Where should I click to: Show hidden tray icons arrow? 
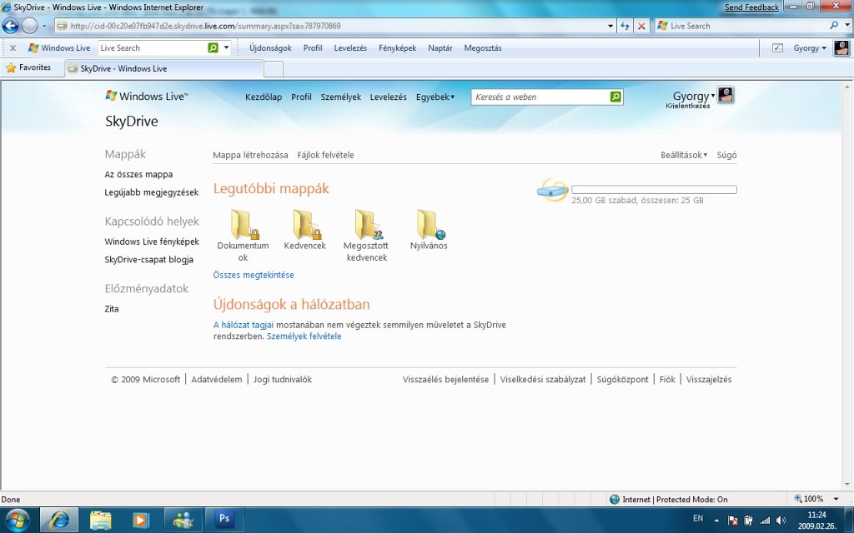[x=716, y=520]
